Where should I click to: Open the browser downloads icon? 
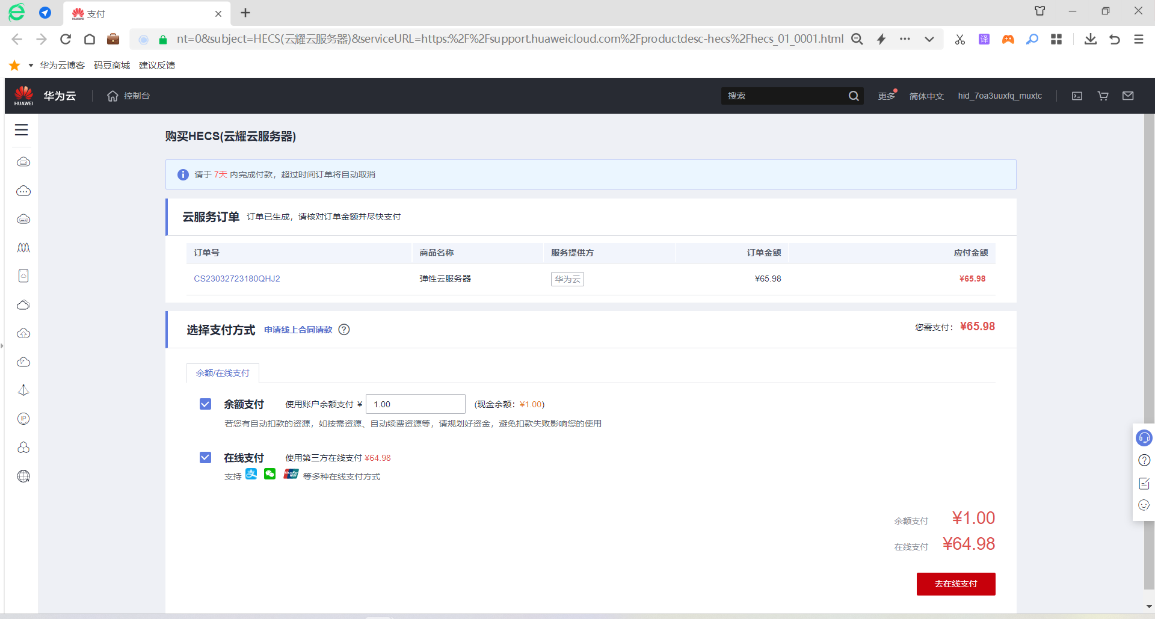[1091, 39]
